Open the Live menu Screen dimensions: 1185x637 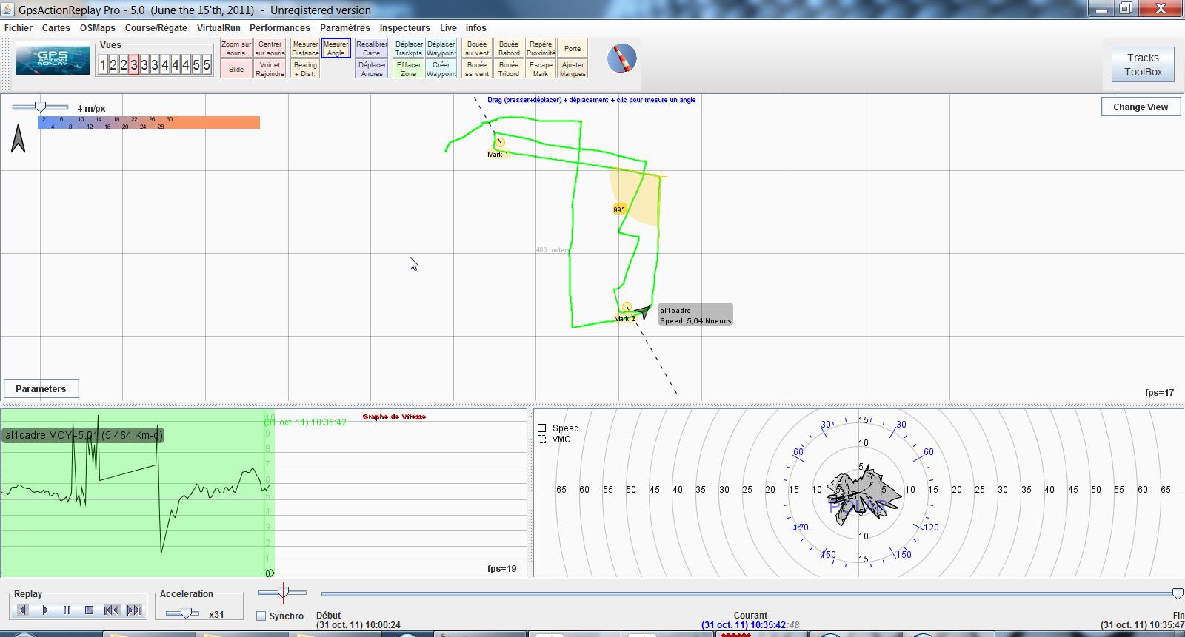click(x=448, y=28)
